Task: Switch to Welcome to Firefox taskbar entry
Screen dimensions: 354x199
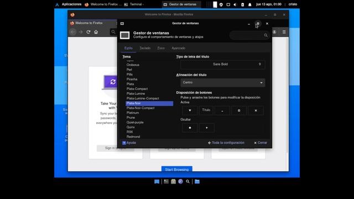Action: [x=103, y=4]
